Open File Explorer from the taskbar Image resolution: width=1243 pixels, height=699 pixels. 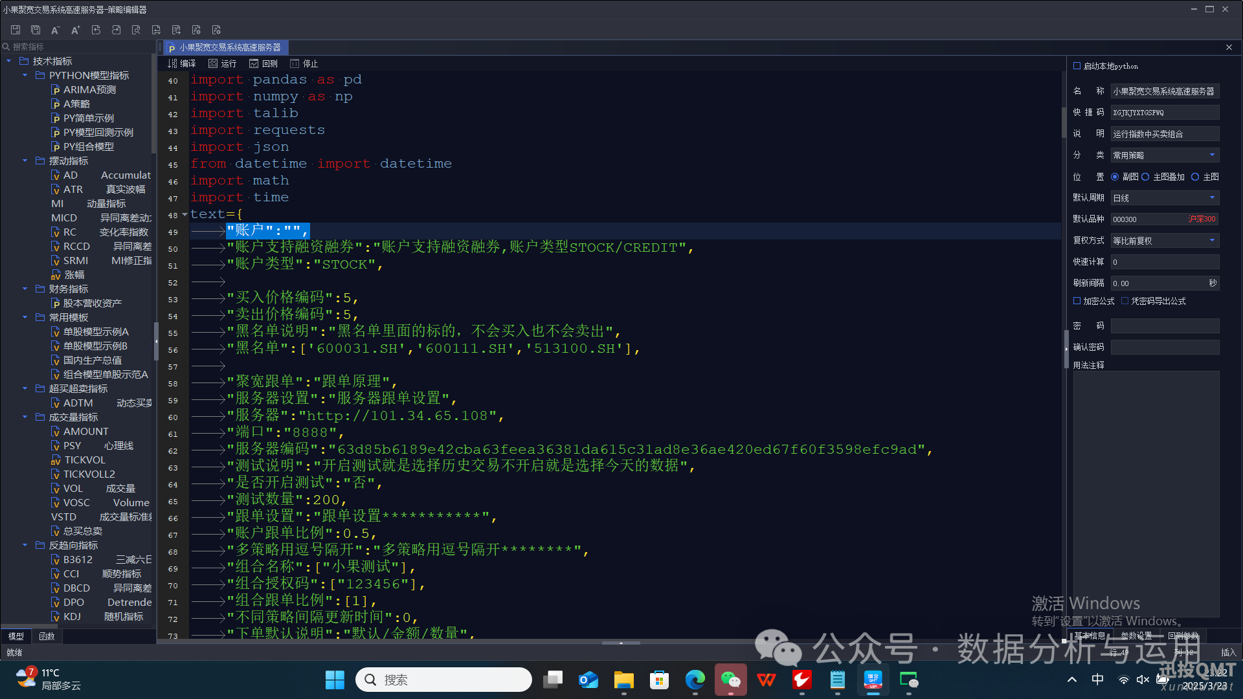click(x=624, y=680)
